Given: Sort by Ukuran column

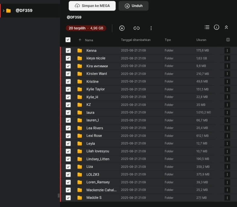Looking at the screenshot, I should pos(201,40).
